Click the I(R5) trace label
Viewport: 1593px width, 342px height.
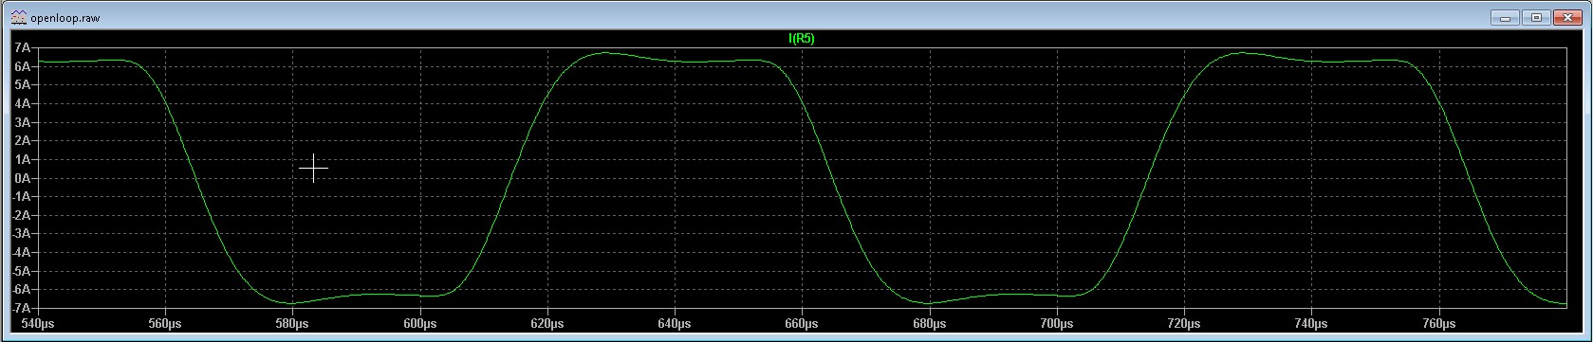tap(801, 39)
